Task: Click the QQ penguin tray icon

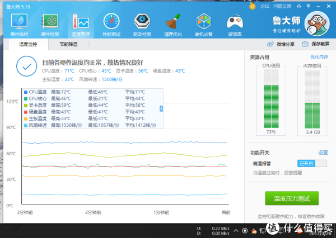Action: tap(254, 231)
